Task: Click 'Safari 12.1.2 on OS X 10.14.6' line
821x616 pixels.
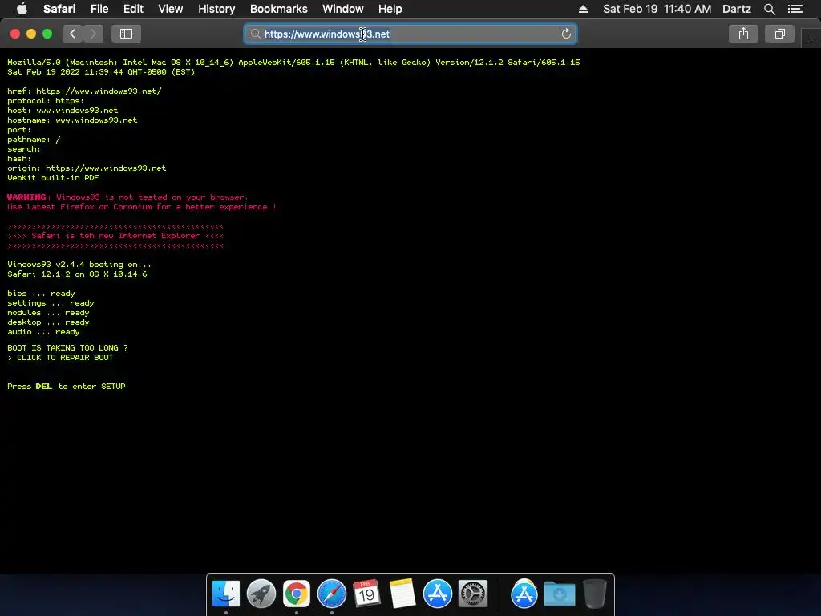Action: [77, 274]
